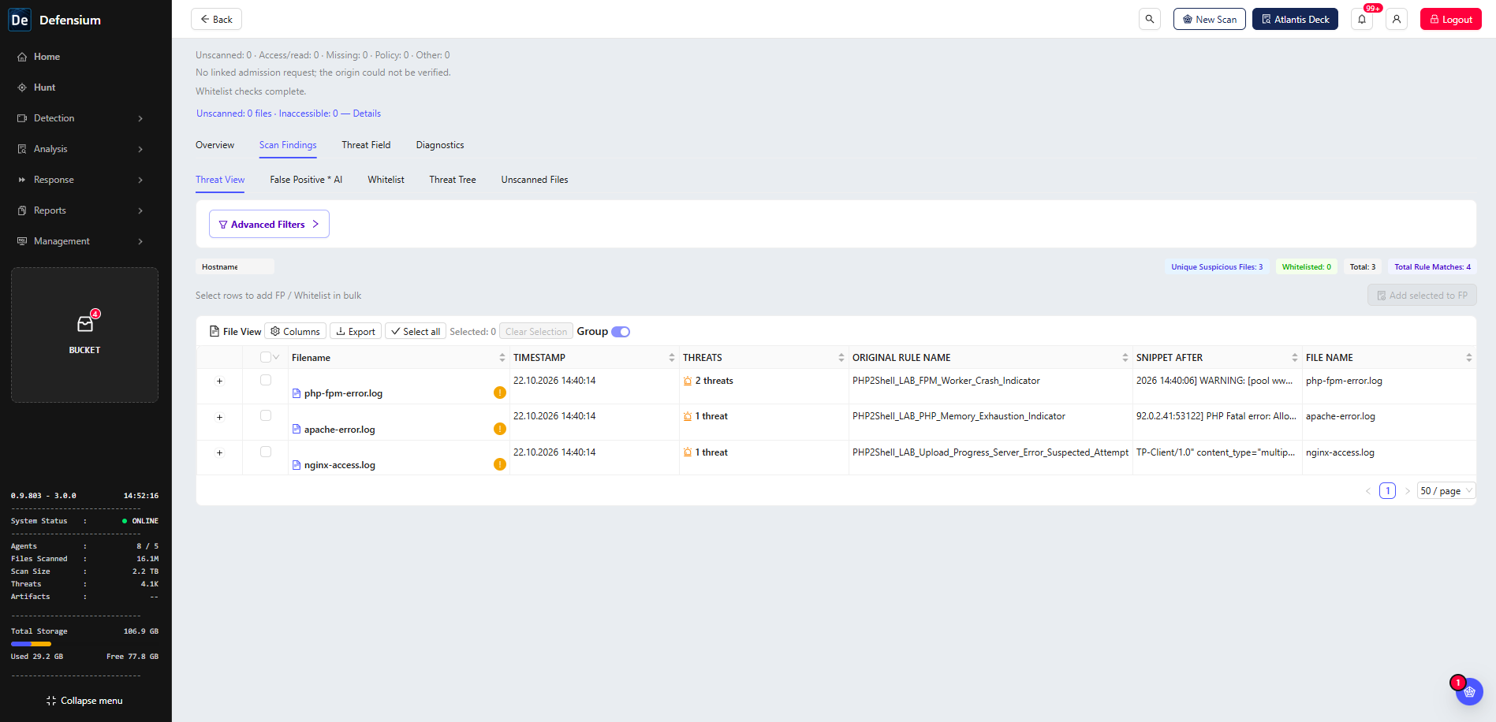The image size is (1496, 722).
Task: Open the chat assistant bubble icon
Action: [x=1469, y=691]
